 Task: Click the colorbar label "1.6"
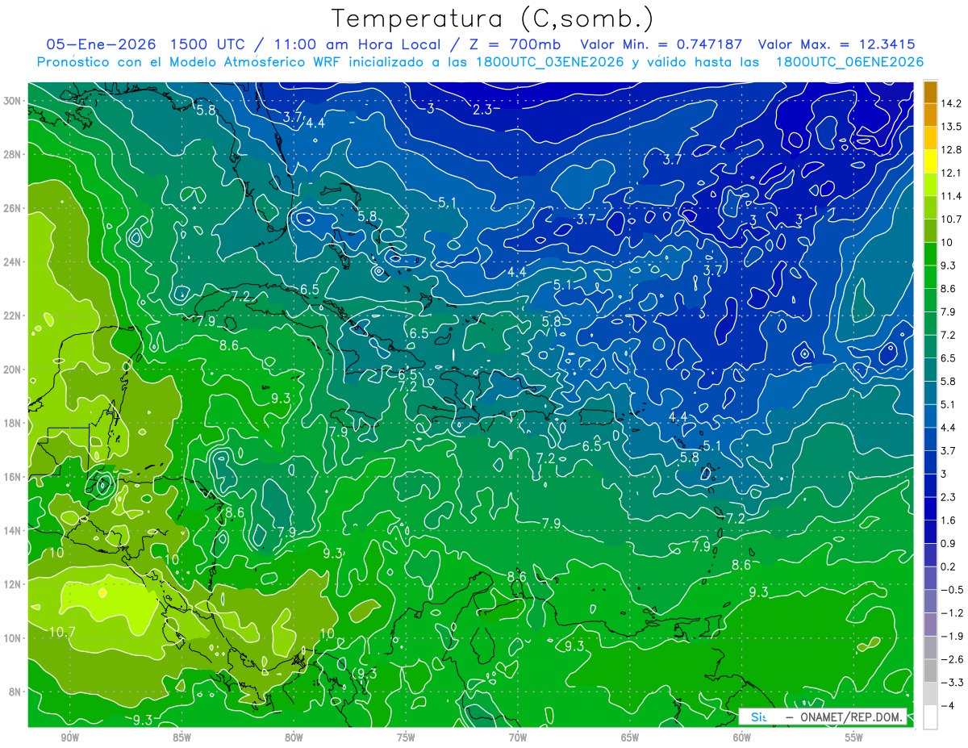coord(949,520)
